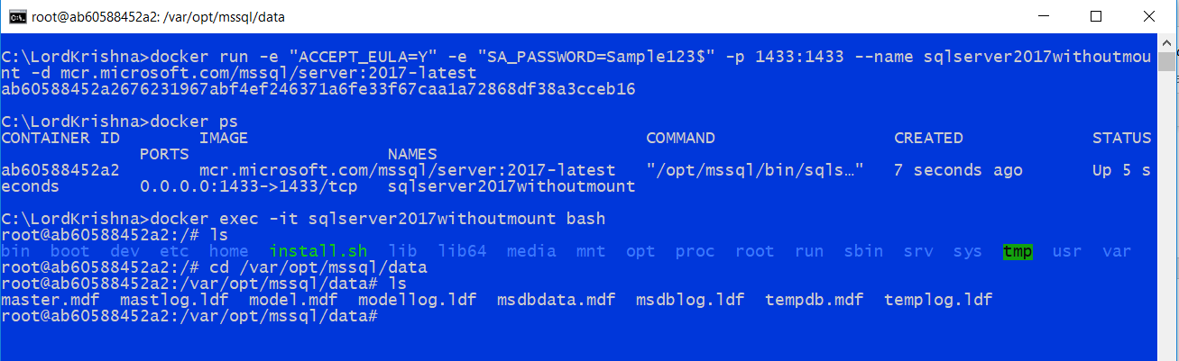Click the CONTAINER ID column header
This screenshot has width=1179, height=361.
click(60, 138)
